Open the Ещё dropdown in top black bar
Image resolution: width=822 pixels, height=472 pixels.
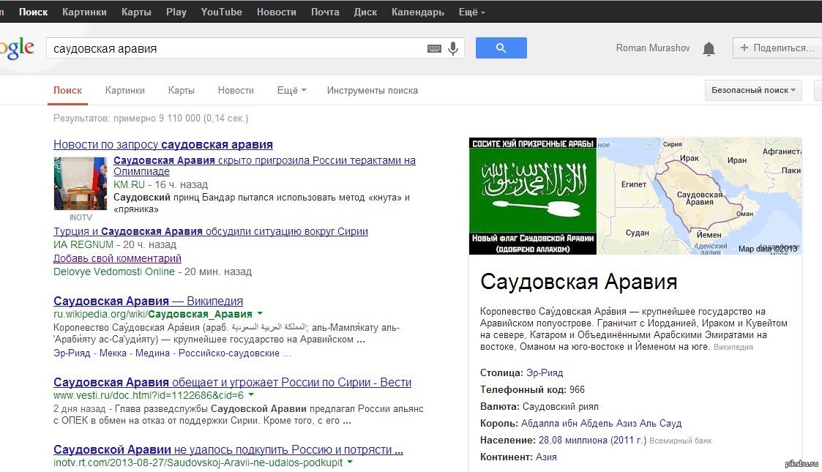[x=472, y=12]
